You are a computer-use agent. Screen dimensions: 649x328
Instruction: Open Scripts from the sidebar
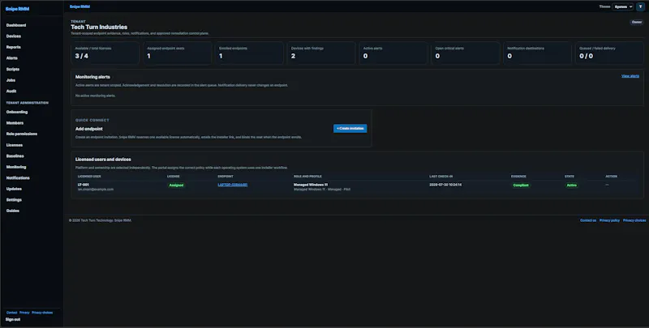click(13, 70)
